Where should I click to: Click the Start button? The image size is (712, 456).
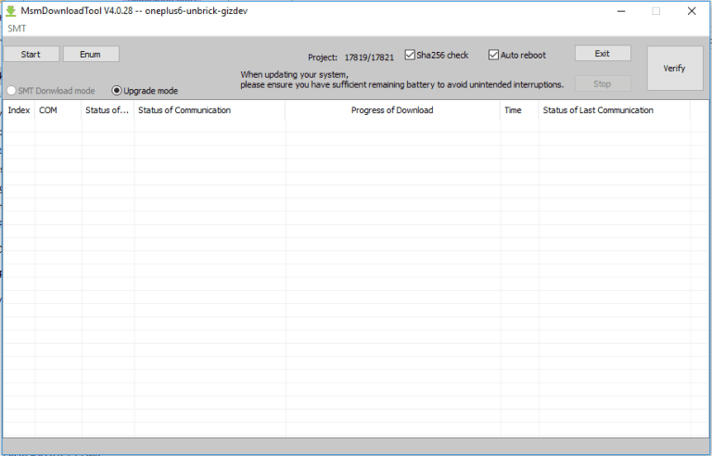click(x=31, y=54)
